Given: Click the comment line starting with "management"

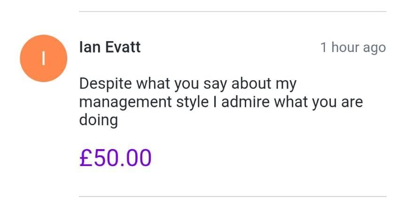Looking at the screenshot, I should (221, 102).
